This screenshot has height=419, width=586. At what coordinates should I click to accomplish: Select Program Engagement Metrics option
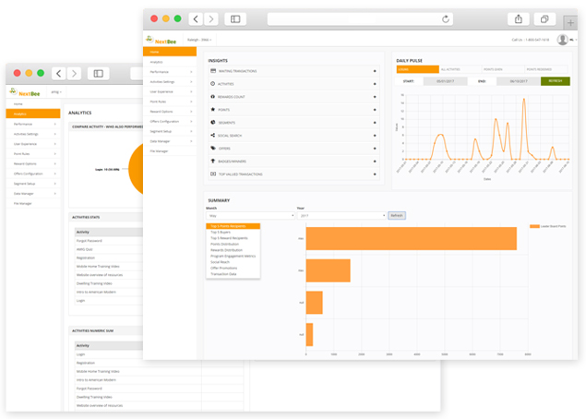click(x=233, y=256)
